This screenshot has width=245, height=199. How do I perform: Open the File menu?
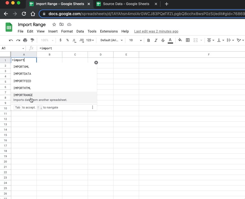(21, 31)
